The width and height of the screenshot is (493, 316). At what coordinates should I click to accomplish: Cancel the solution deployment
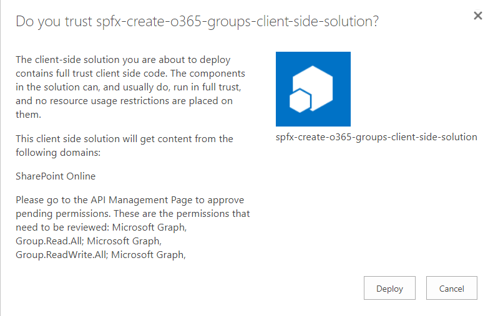click(x=451, y=289)
